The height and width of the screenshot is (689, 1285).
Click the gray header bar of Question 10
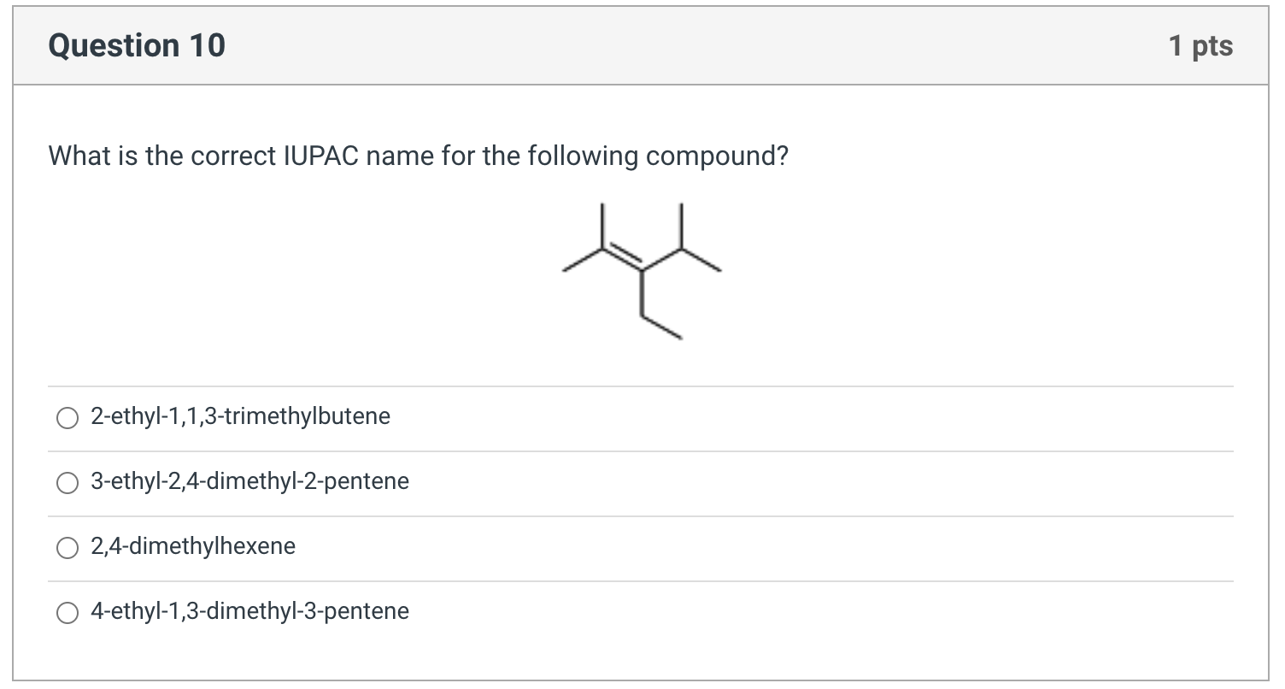pyautogui.click(x=641, y=44)
